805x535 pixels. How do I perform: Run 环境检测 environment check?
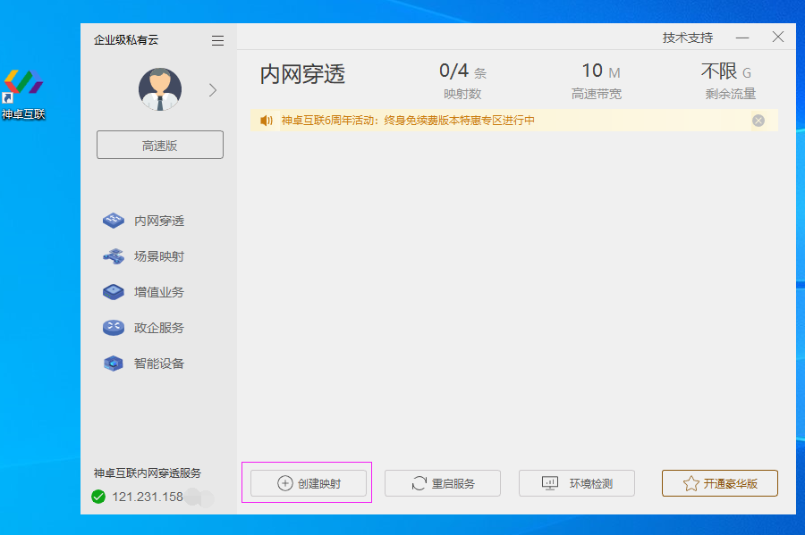(x=576, y=482)
